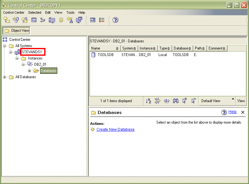Close the Databases details pane with X
Viewport: 249px width, 184px height.
[x=243, y=112]
